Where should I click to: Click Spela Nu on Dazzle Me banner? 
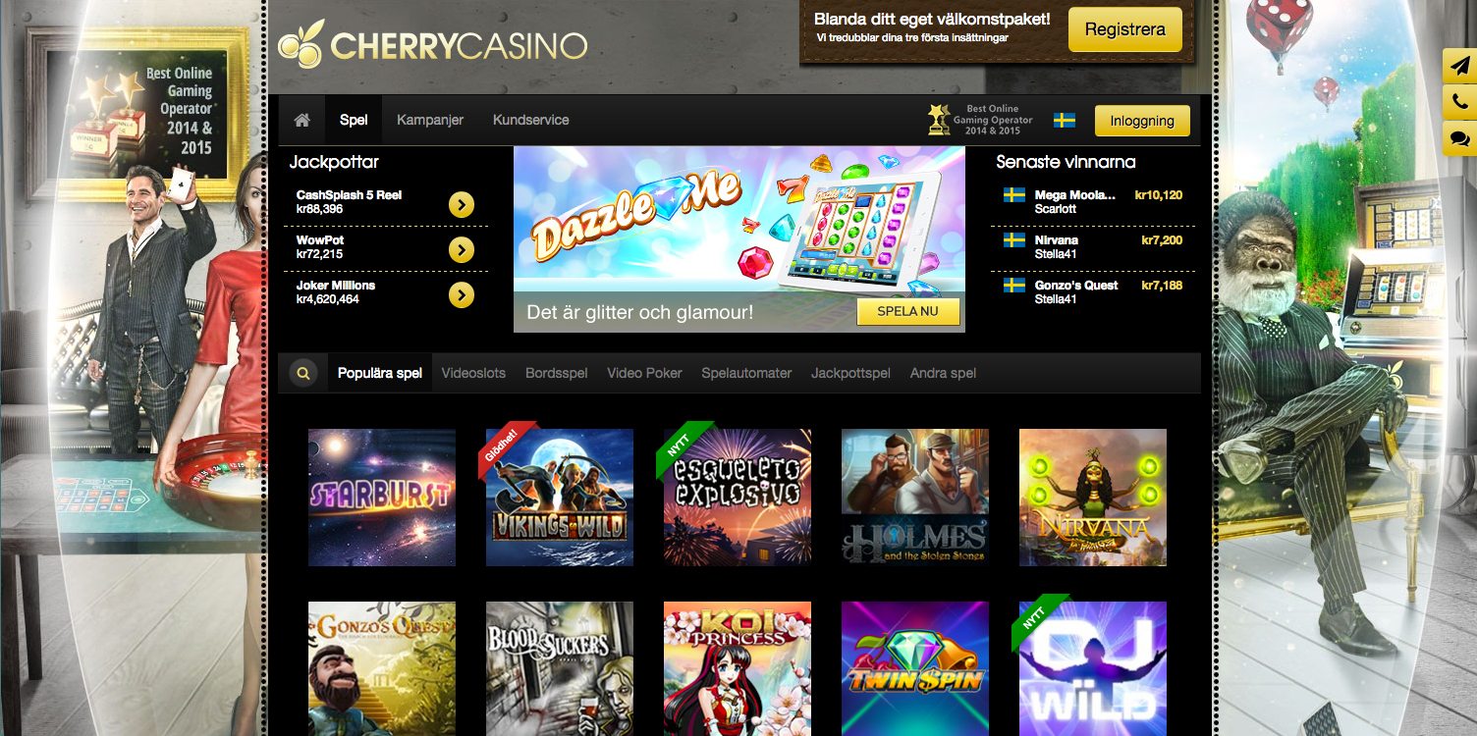click(908, 312)
